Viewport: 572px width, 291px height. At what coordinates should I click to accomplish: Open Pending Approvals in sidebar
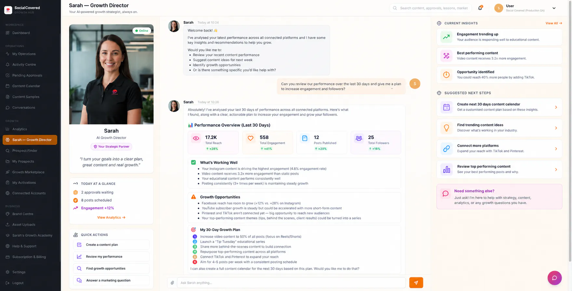[30, 76]
